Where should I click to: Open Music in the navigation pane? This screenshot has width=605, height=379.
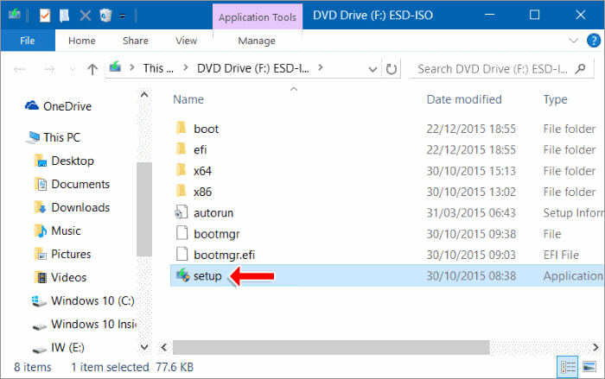tap(58, 231)
